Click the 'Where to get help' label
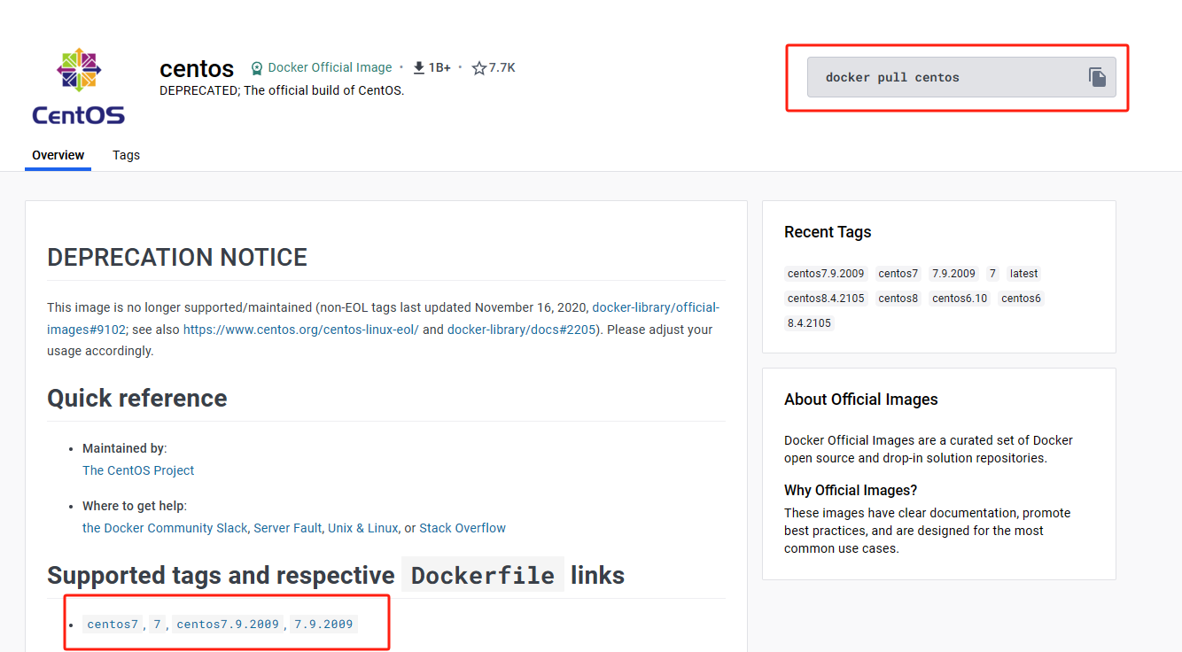 [x=135, y=506]
